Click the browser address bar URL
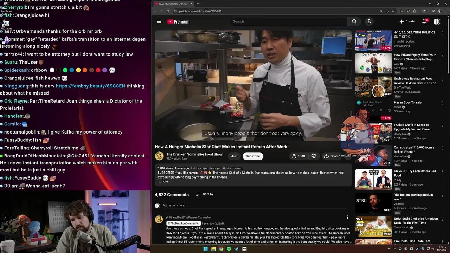Image resolution: width=450 pixels, height=253 pixels. coord(200,11)
